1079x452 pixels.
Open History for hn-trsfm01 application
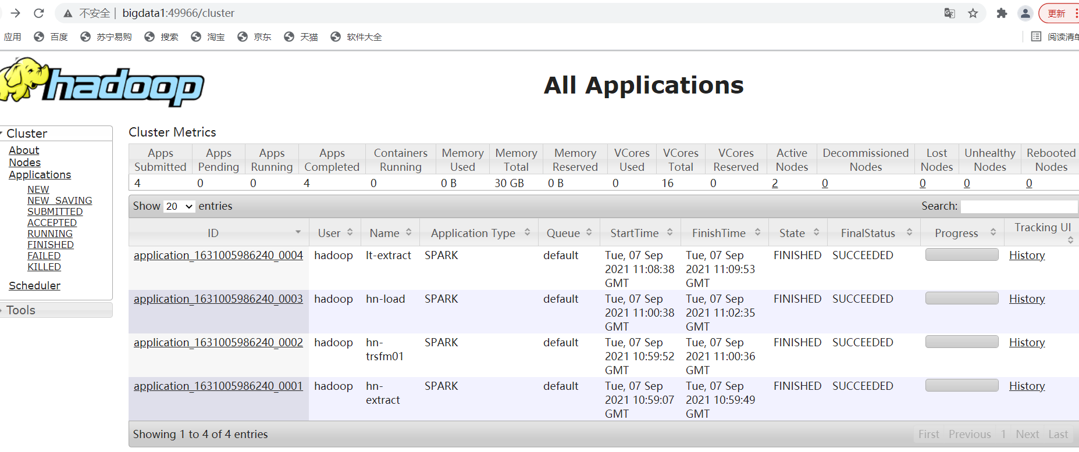tap(1027, 343)
